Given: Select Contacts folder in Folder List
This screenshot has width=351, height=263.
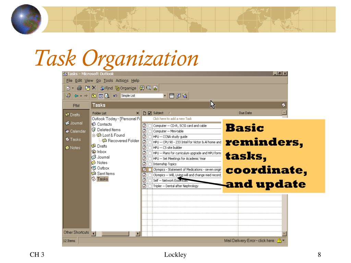Looking at the screenshot, I should 102,124.
